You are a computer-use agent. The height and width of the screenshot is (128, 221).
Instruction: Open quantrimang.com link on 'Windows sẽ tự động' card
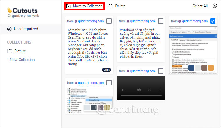143,21
